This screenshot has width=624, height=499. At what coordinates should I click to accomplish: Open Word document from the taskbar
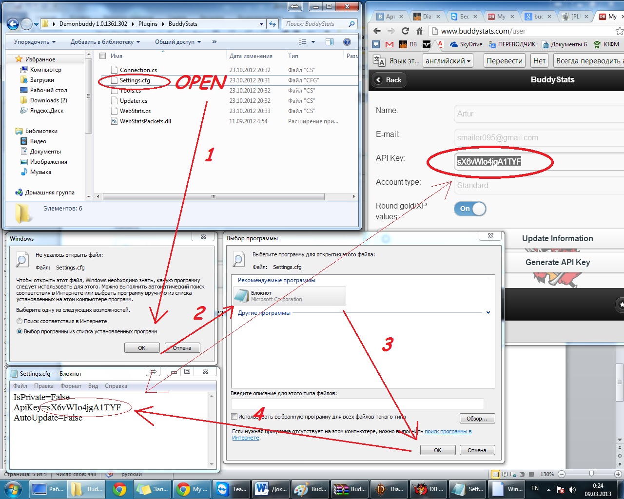tap(271, 489)
